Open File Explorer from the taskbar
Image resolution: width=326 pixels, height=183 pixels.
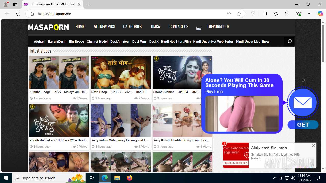click(117, 178)
